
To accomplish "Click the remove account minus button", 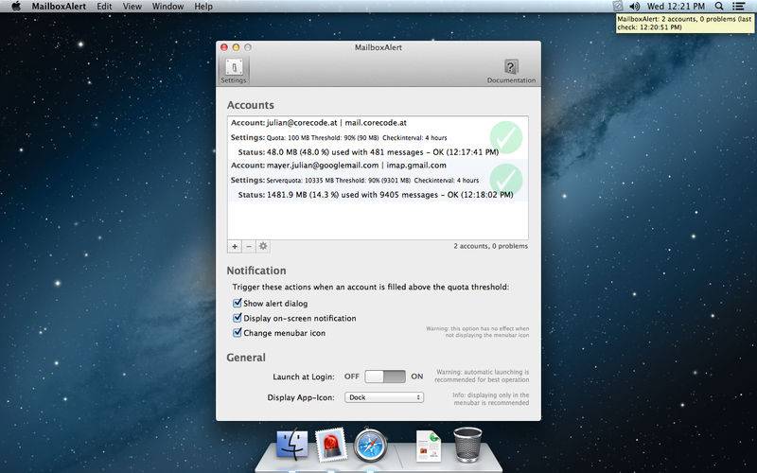I will pos(249,246).
